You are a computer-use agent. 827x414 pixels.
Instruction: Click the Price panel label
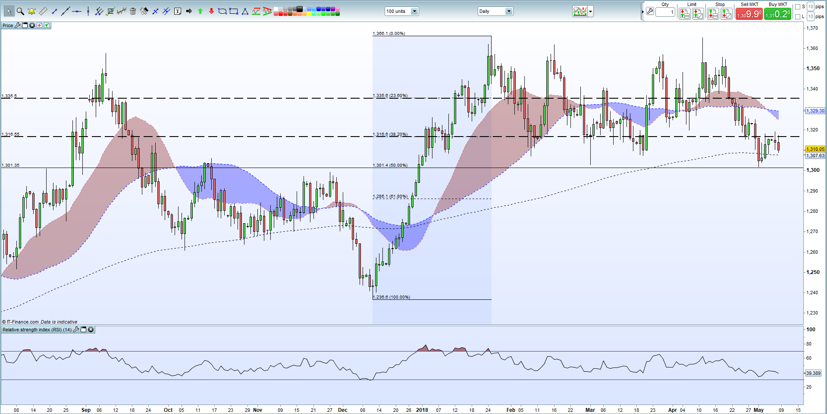click(x=8, y=25)
